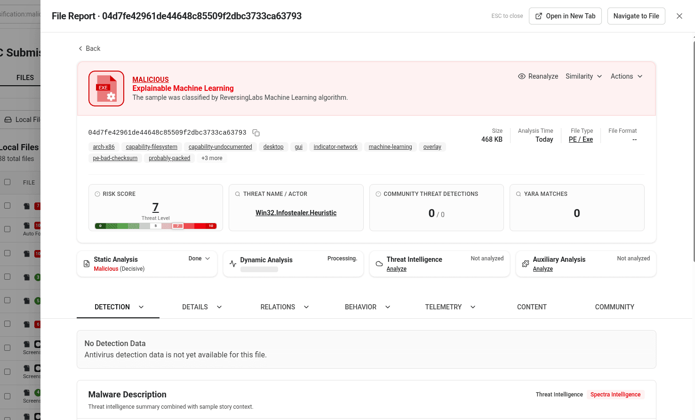
Task: Tick the checkbox beside the Auto Fo row
Action: pyautogui.click(x=8, y=229)
